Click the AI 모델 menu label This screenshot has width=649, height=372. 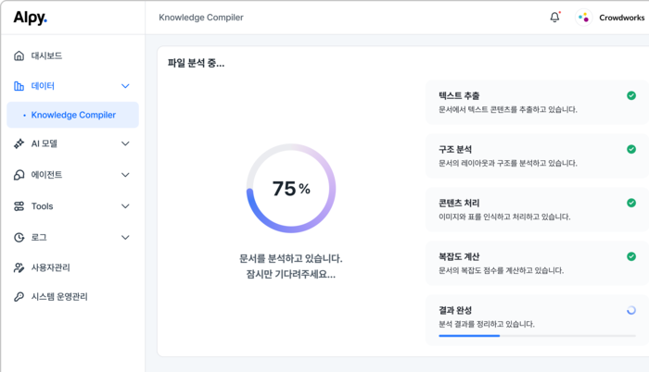45,143
